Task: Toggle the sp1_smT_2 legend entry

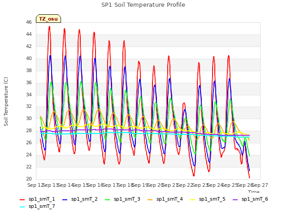Action: (80, 199)
